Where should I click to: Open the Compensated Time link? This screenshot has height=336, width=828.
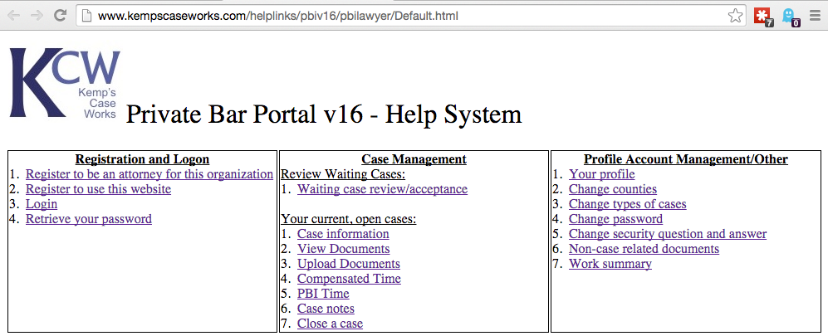349,279
